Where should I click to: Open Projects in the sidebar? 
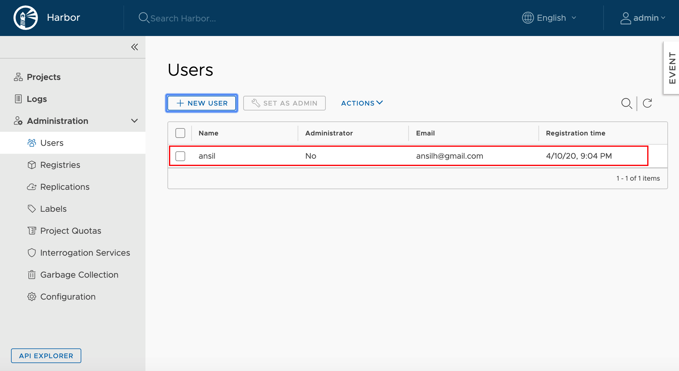pos(44,77)
